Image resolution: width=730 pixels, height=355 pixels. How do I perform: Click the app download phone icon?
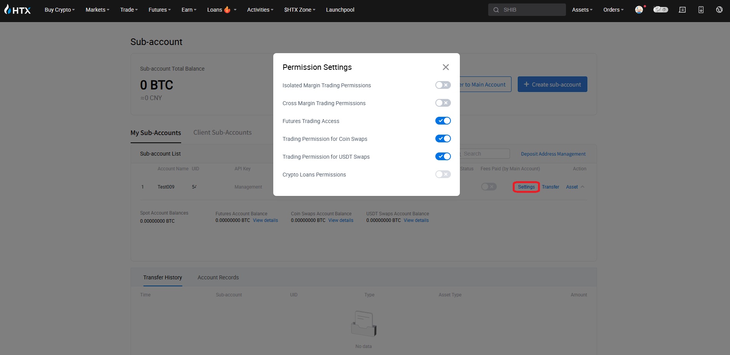pos(701,10)
